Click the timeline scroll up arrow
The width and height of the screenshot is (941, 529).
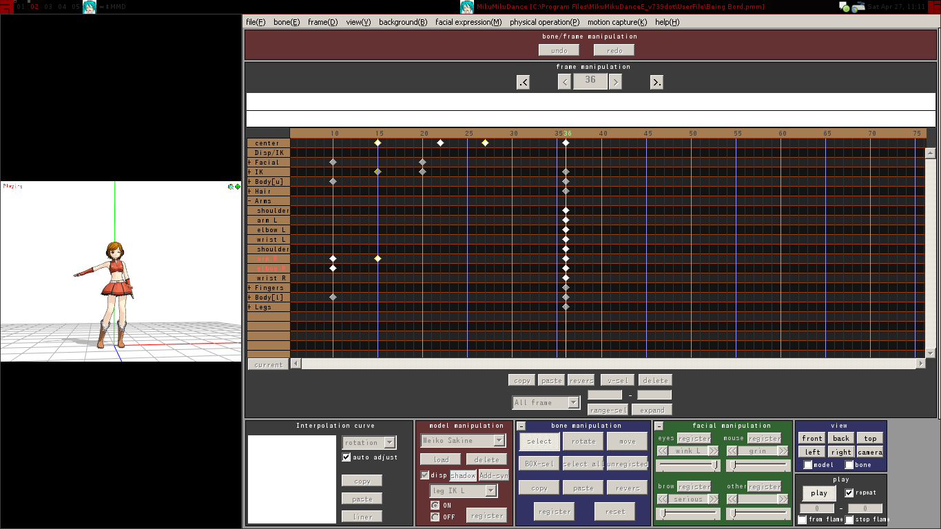(930, 154)
